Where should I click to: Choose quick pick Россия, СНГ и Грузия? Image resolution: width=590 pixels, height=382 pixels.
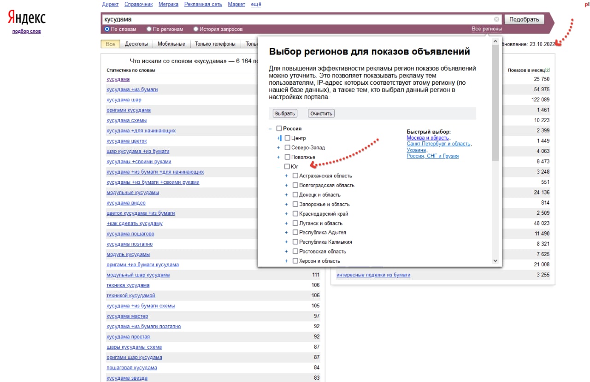click(432, 156)
